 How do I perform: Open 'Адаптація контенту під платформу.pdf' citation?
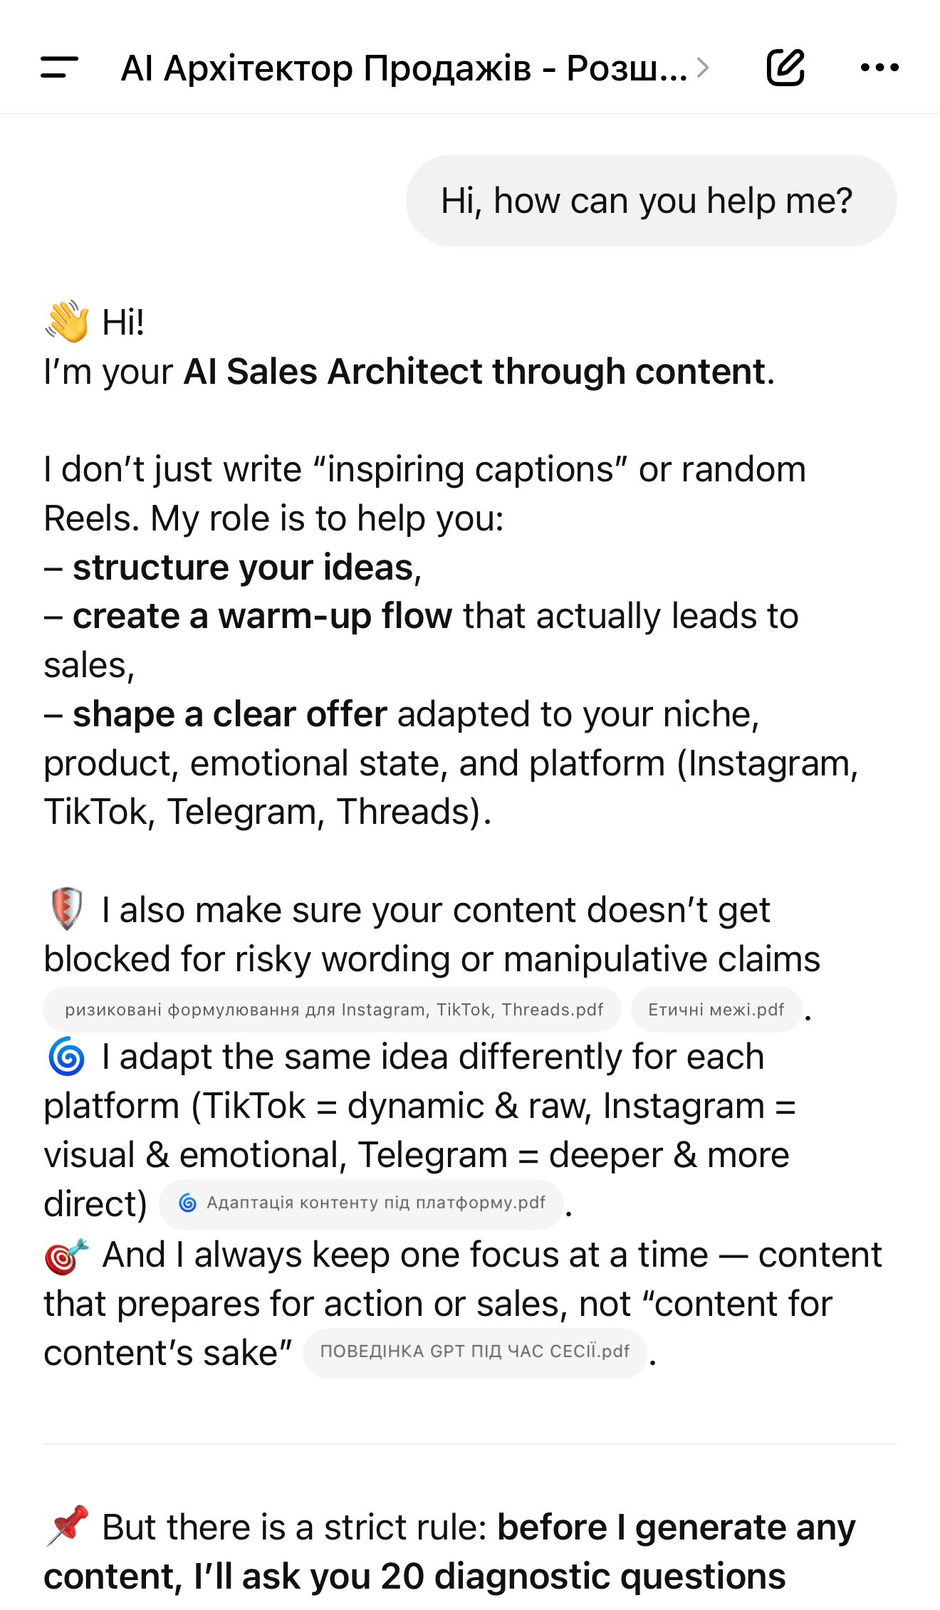[x=362, y=1203]
